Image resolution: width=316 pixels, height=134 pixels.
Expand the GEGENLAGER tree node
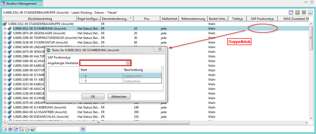pyautogui.click(x=5, y=33)
